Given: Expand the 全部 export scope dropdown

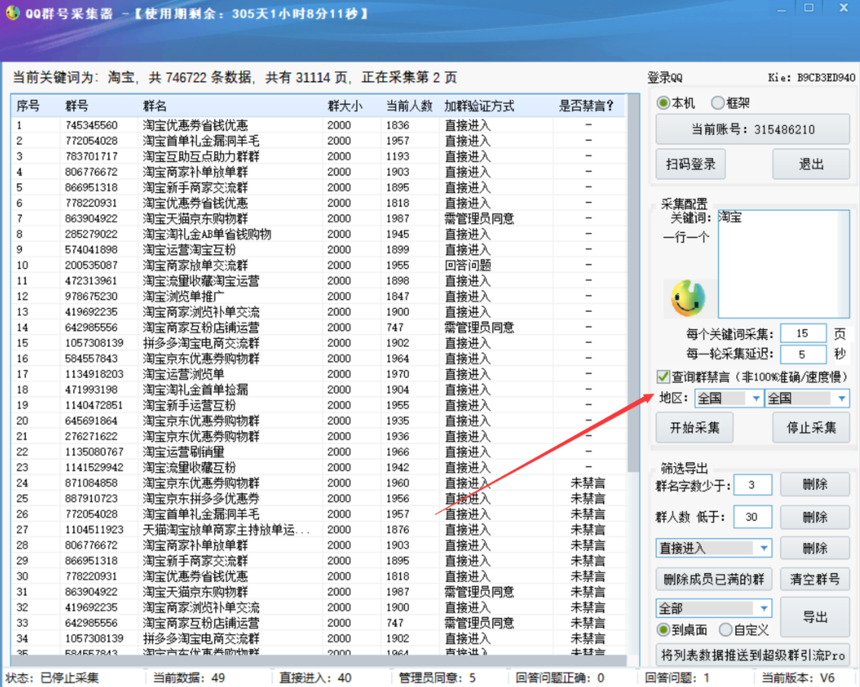Looking at the screenshot, I should point(713,608).
